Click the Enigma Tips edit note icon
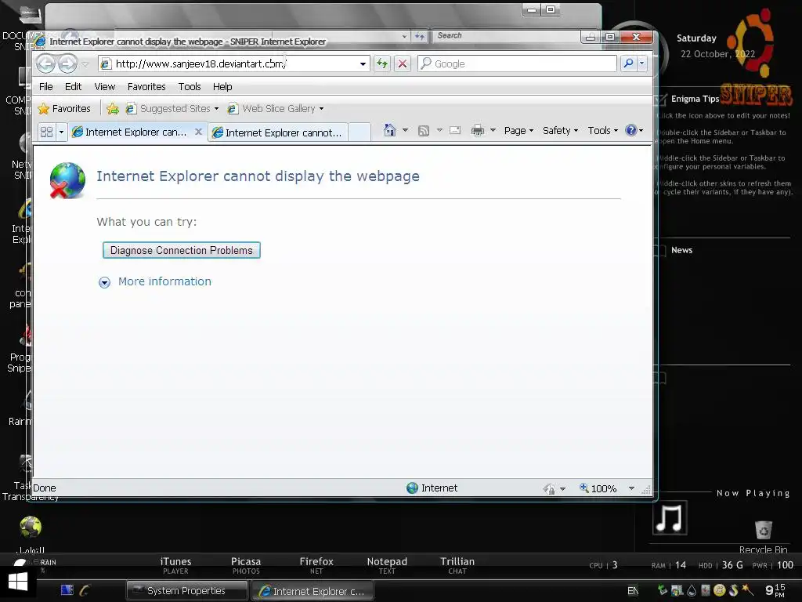The width and height of the screenshot is (802, 602). point(661,99)
